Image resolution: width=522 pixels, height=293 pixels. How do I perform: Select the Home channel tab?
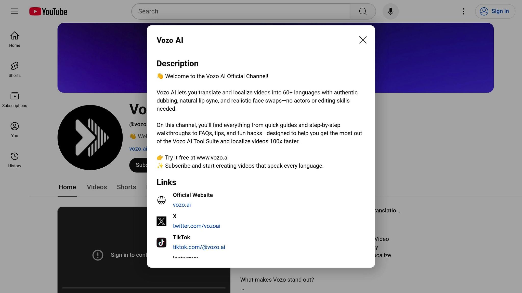(67, 187)
